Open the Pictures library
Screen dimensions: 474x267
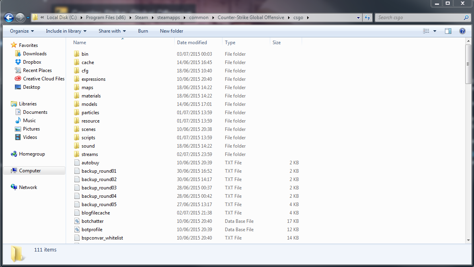coord(31,129)
